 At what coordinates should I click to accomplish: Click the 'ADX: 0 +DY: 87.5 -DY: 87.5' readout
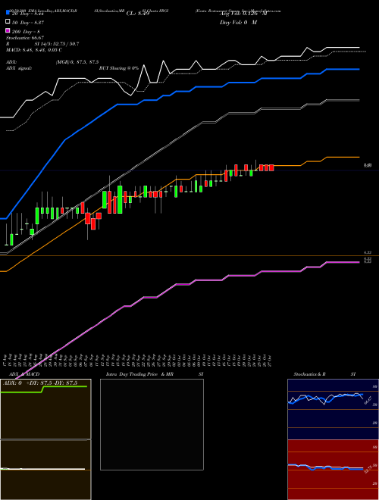coord(40,383)
